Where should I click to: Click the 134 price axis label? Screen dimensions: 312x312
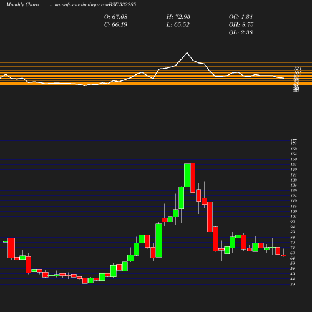[x=294, y=185]
